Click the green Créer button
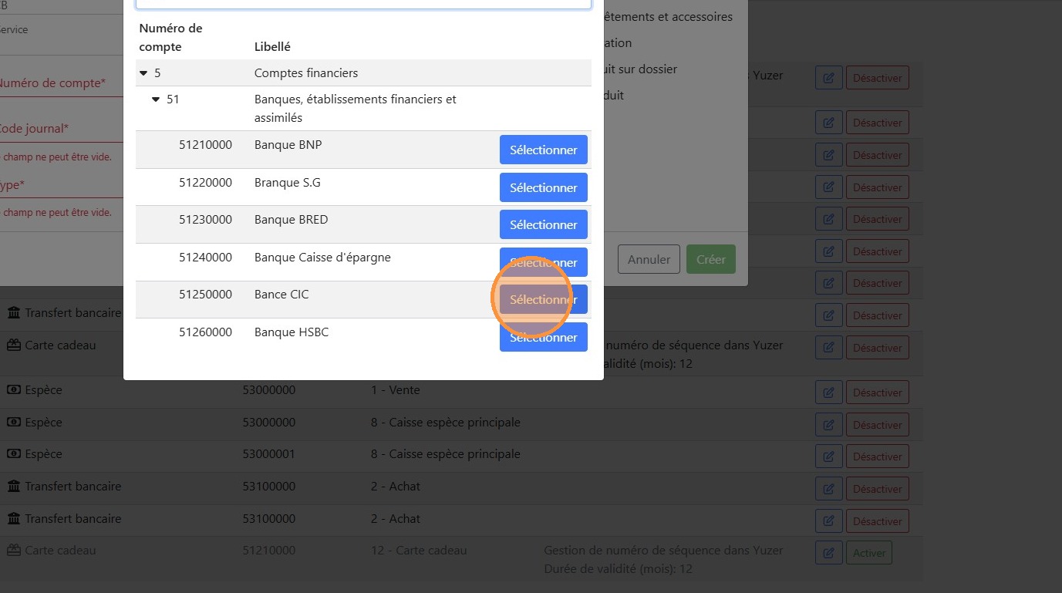 tap(710, 260)
